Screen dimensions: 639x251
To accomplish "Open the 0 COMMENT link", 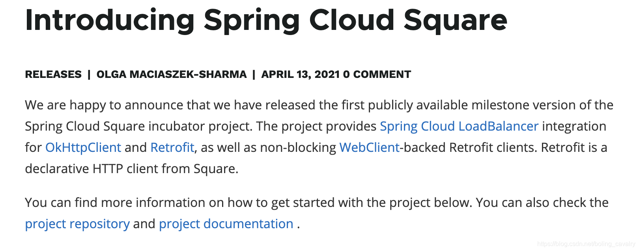I will 377,74.
